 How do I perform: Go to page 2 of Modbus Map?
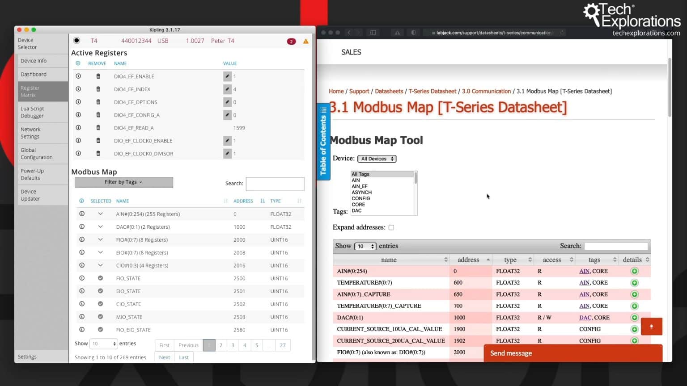click(221, 345)
